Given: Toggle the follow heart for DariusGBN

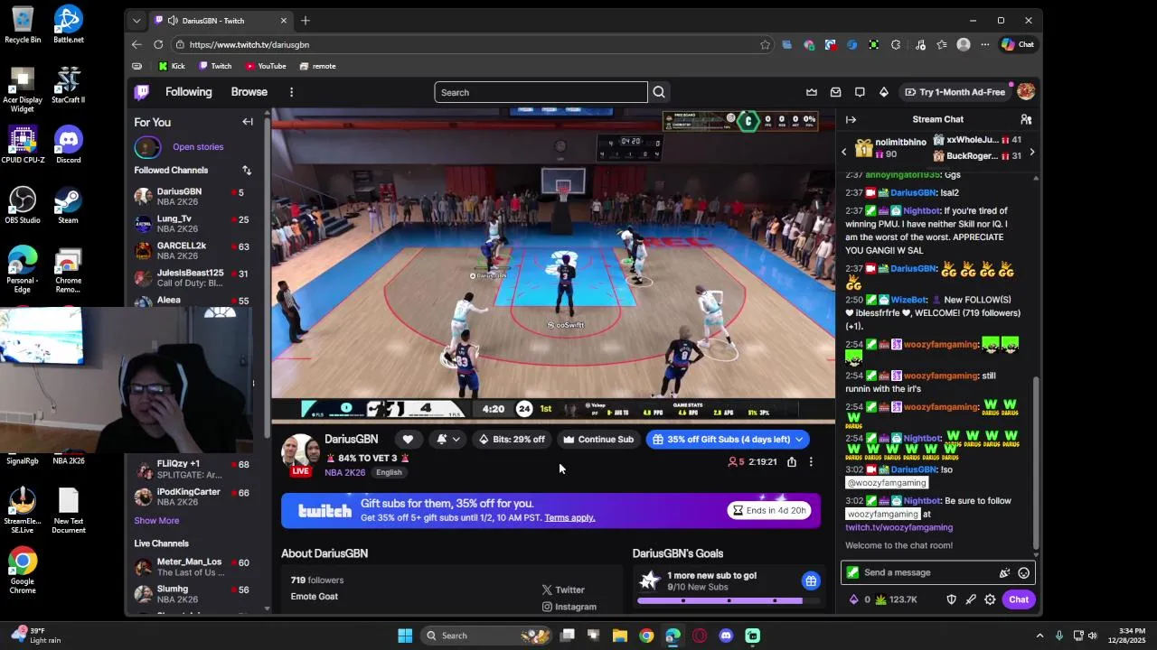Looking at the screenshot, I should (408, 440).
